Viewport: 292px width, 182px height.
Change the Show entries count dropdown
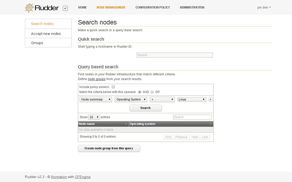pos(94,117)
